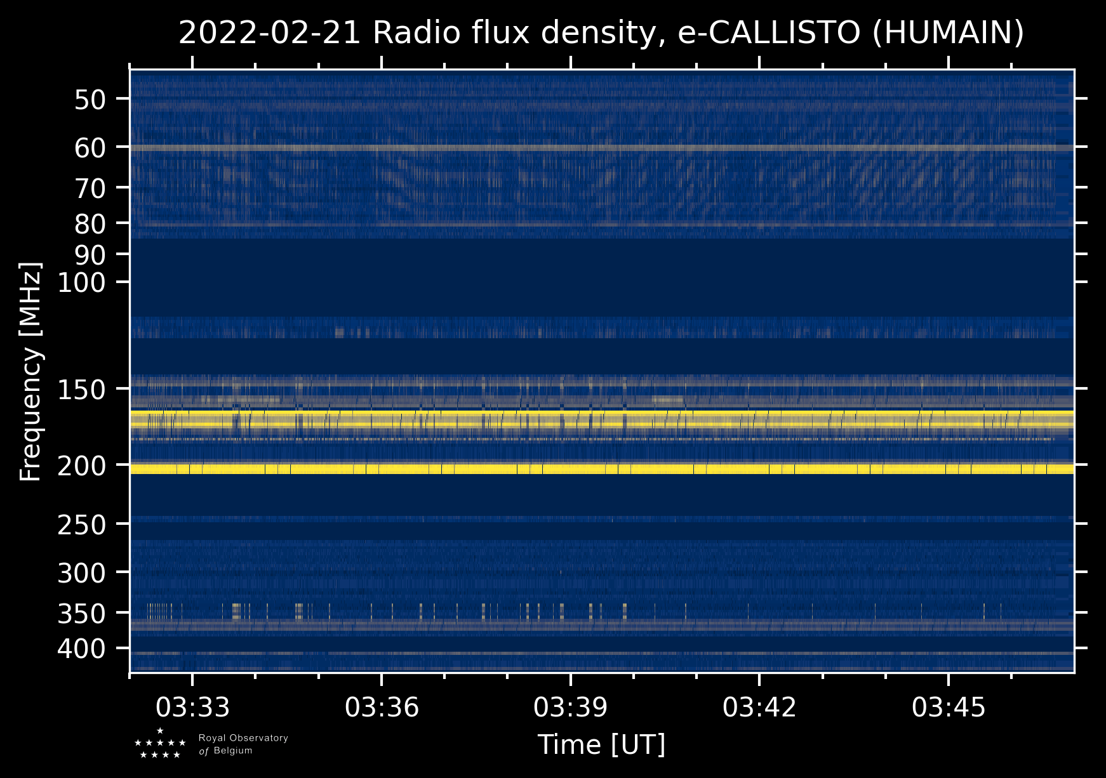
Task: Select the 50 MHz frequency tick label
Action: 90,100
